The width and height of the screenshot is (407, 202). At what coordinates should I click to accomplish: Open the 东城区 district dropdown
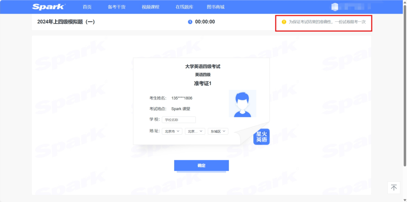(218, 131)
